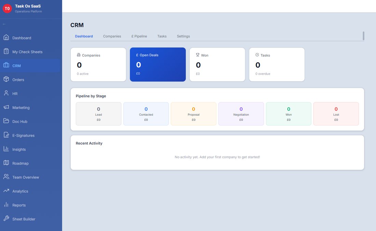Select the green Won pipeline stage box
Image resolution: width=376 pixels, height=231 pixels.
pyautogui.click(x=289, y=114)
